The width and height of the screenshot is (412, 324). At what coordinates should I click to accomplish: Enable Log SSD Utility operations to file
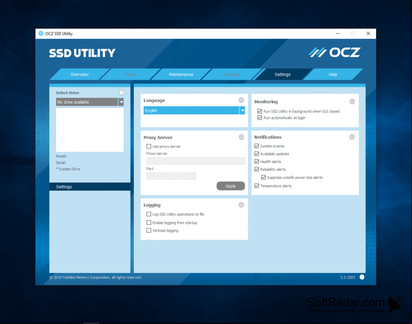149,214
